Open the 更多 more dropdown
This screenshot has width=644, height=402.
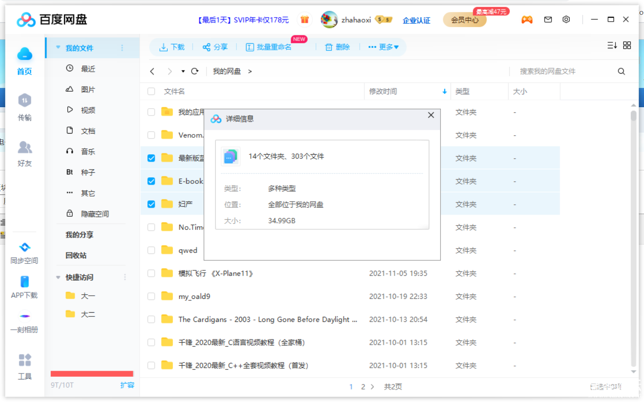click(384, 47)
